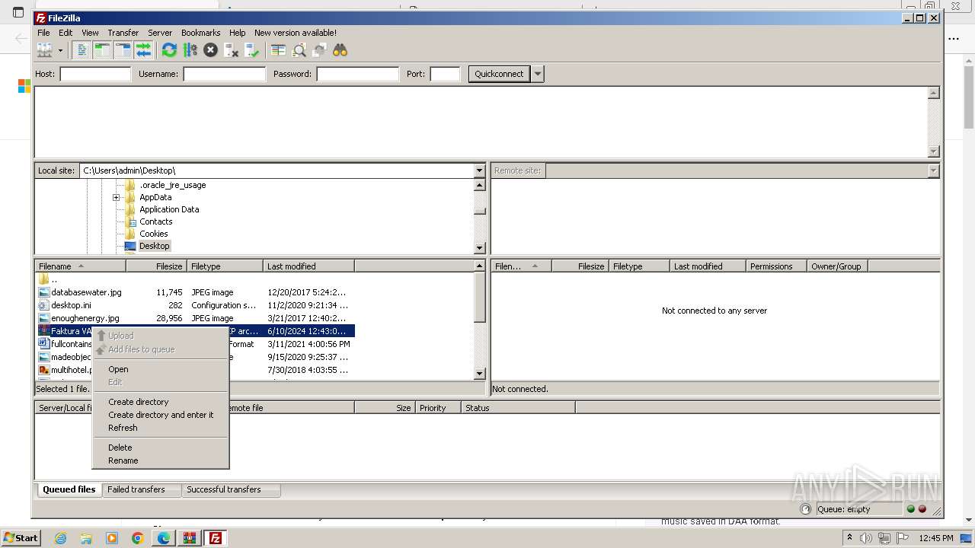Cancel current operation icon

210,50
